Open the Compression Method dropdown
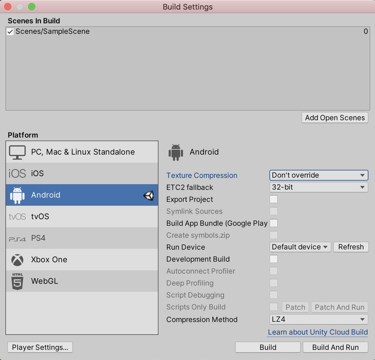 pyautogui.click(x=319, y=319)
